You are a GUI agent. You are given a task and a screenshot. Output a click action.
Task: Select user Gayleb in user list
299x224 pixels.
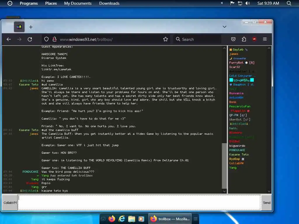tap(238, 50)
